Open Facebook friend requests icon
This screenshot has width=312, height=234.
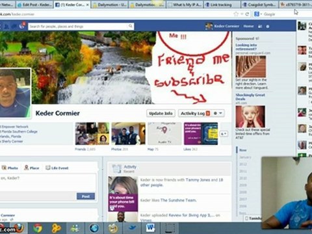pos(7,26)
